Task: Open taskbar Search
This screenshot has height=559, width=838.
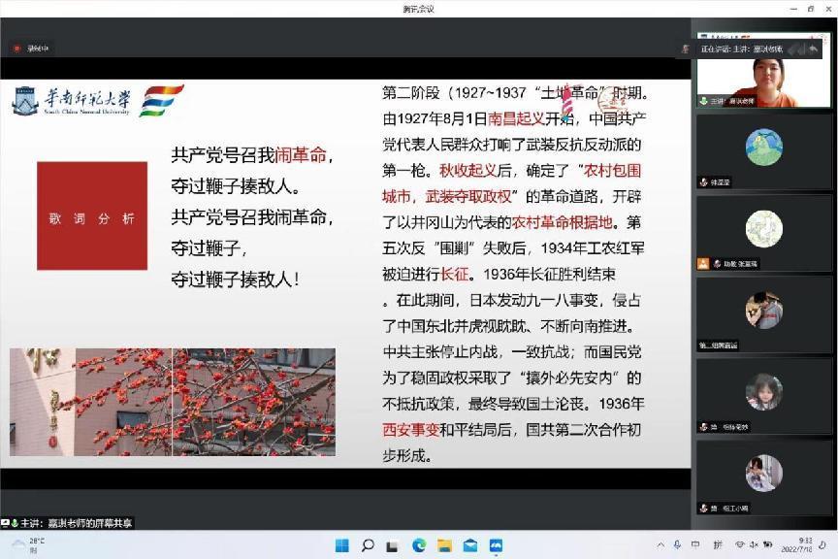Action: tap(368, 545)
